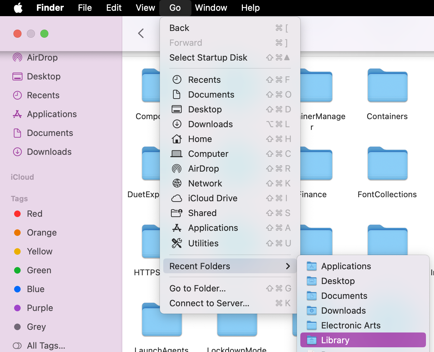
Task: Select Go to Folder from the menu
Action: [198, 288]
